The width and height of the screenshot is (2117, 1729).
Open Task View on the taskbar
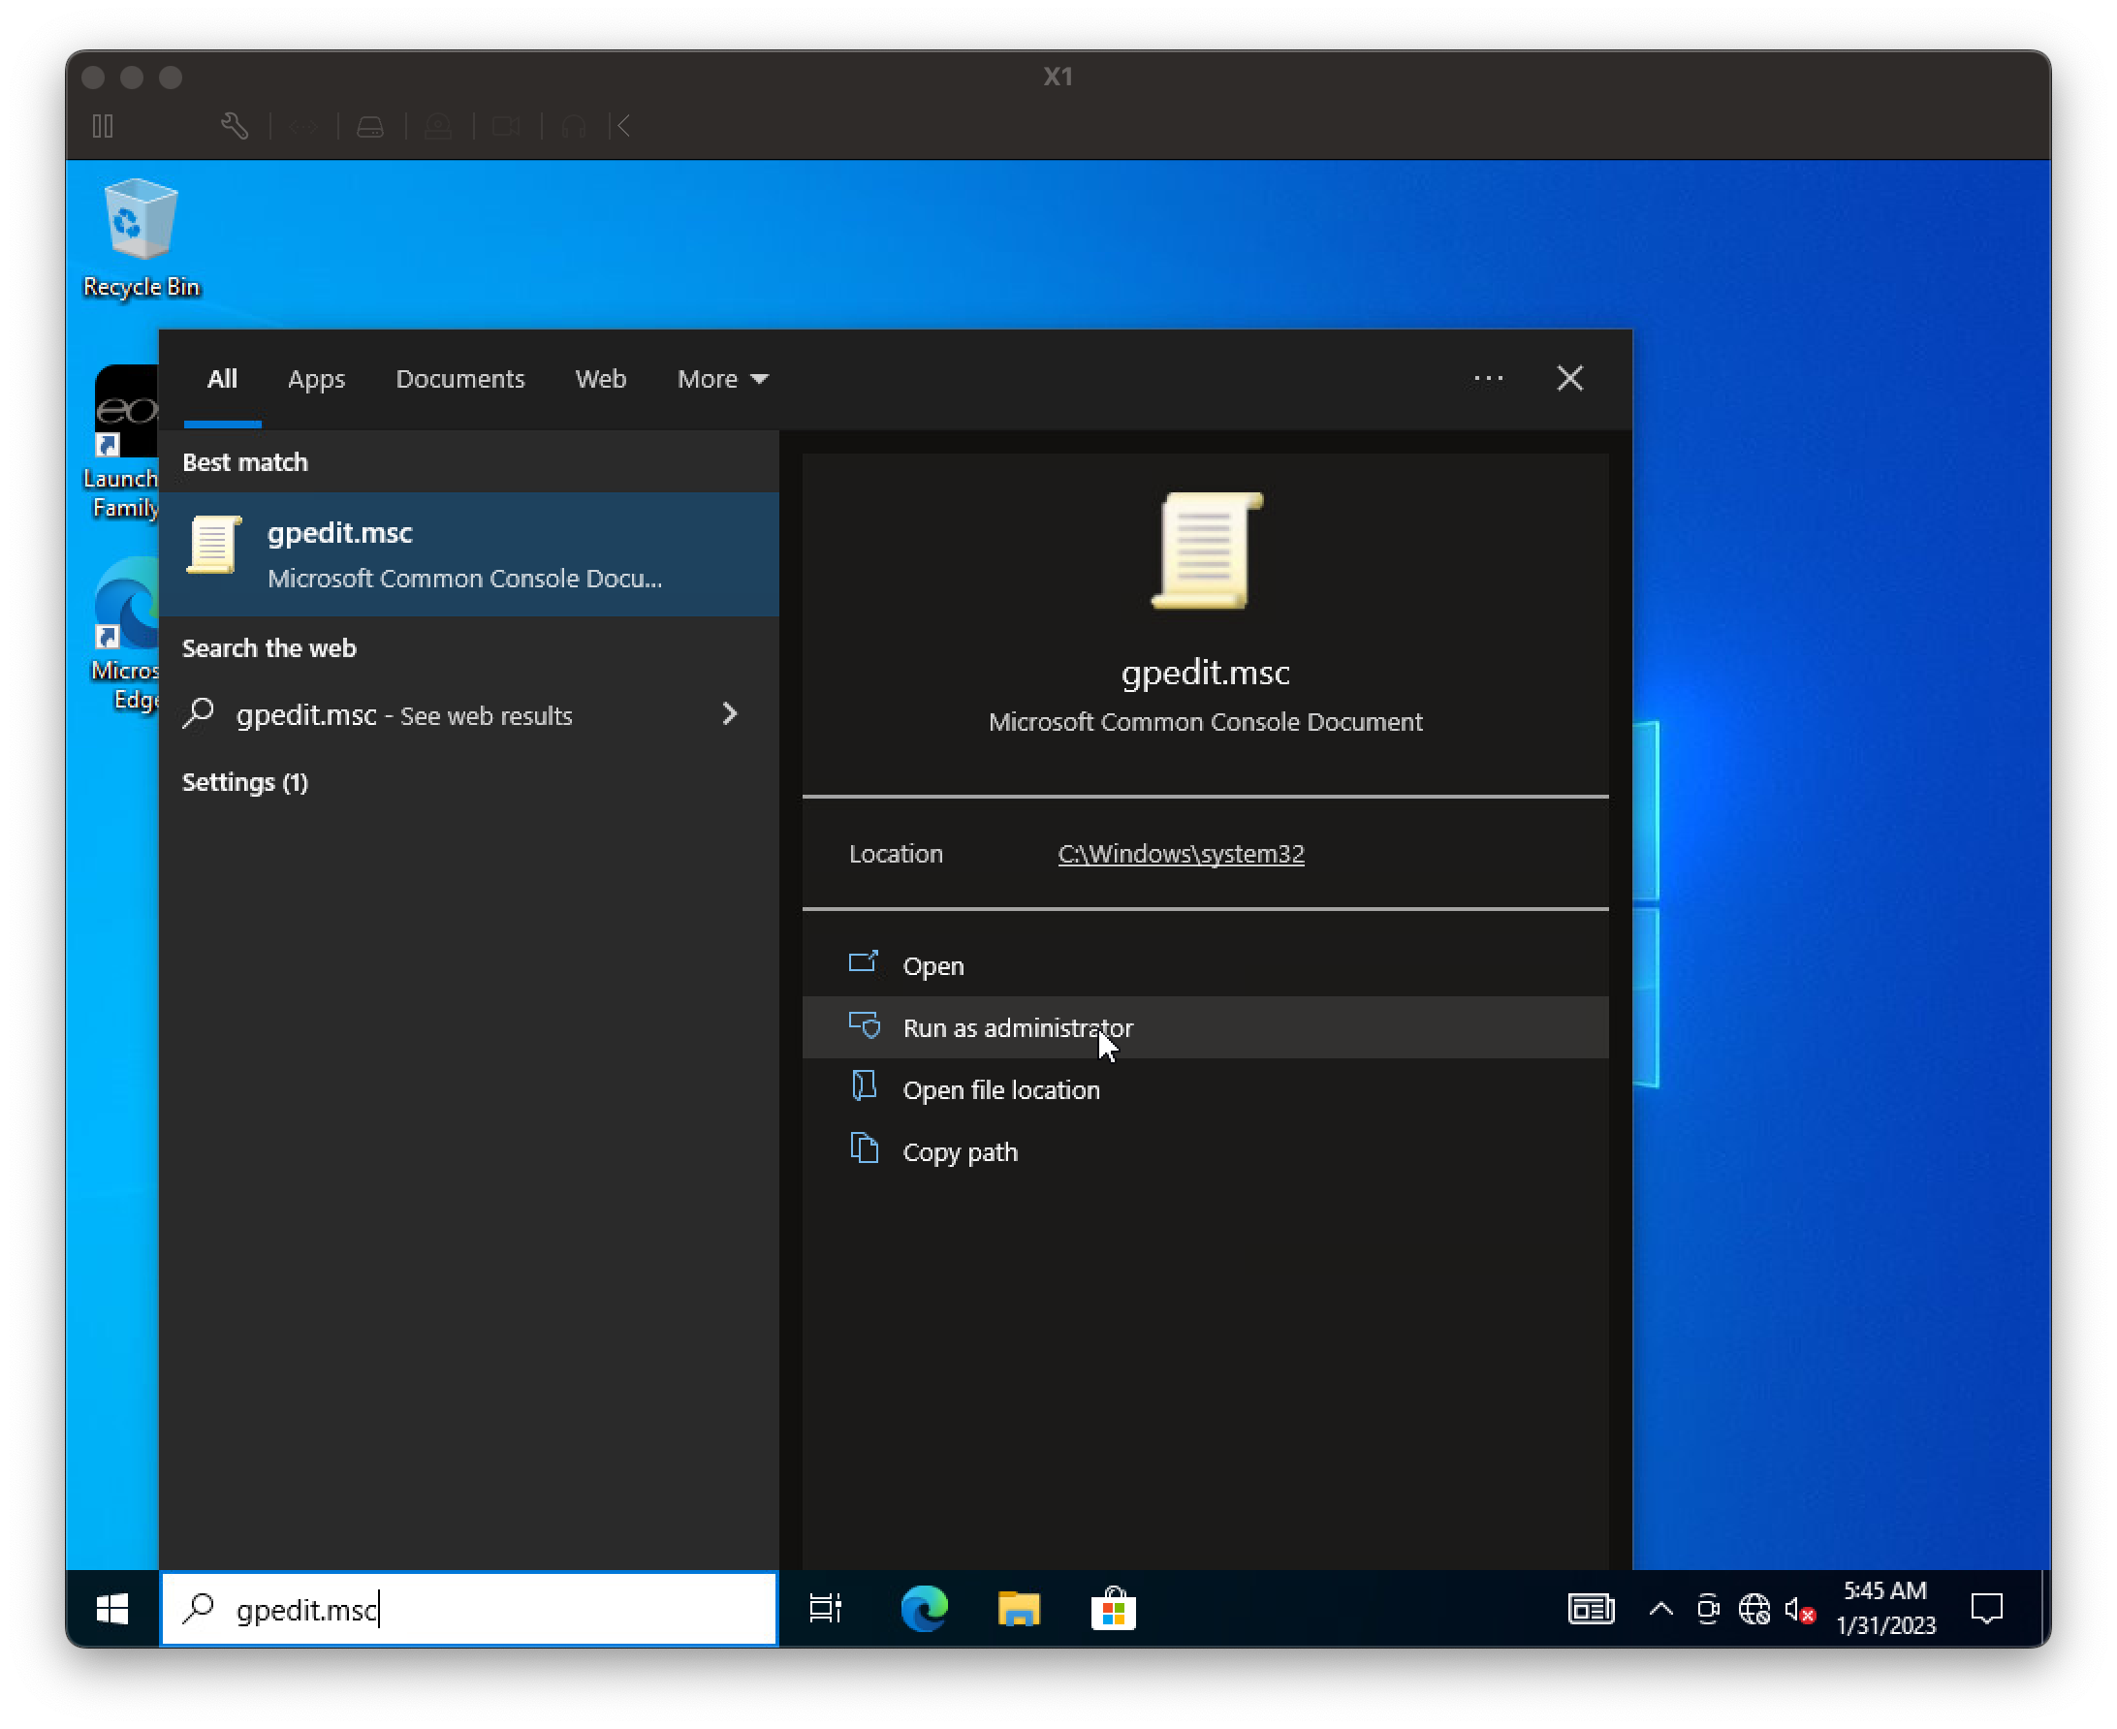coord(825,1609)
